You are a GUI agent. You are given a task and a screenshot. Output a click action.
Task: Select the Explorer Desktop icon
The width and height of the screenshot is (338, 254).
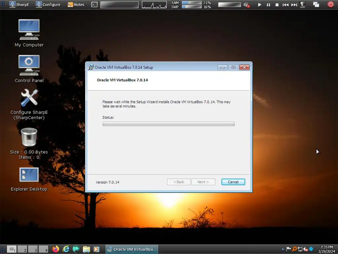[29, 179]
